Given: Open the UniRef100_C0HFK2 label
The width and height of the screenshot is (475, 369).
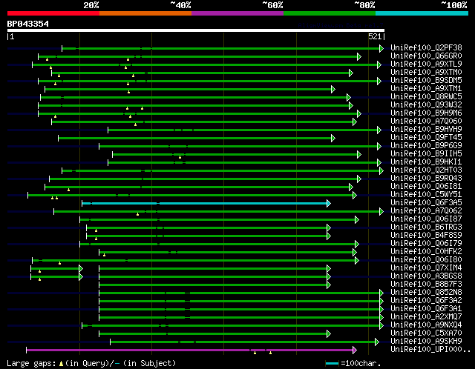Looking at the screenshot, I should pos(426,252).
